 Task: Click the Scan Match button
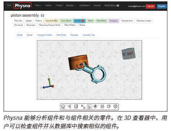[x=66, y=21]
